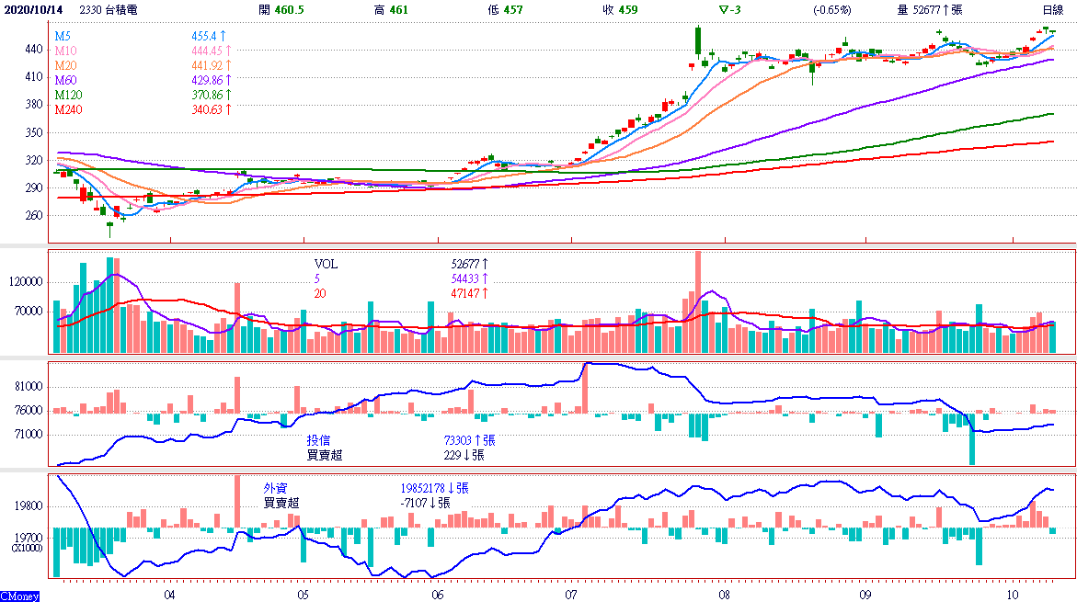The height and width of the screenshot is (613, 1077).
Task: Click the 外資 label in bottom panel
Action: 276,488
